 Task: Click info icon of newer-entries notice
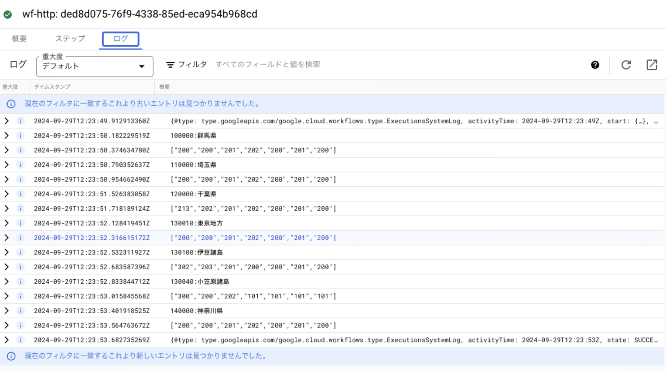[11, 356]
